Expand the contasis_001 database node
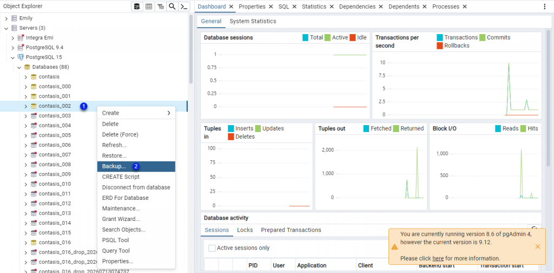The image size is (554, 273). [x=25, y=96]
